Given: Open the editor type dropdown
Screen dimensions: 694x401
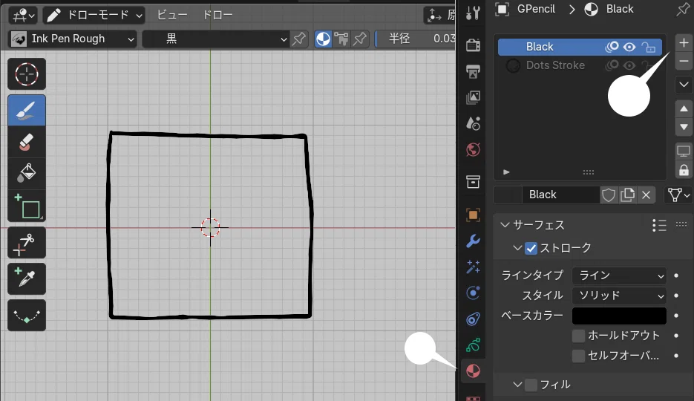Looking at the screenshot, I should pos(24,16).
